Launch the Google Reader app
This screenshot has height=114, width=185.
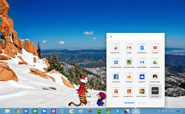(x=129, y=92)
